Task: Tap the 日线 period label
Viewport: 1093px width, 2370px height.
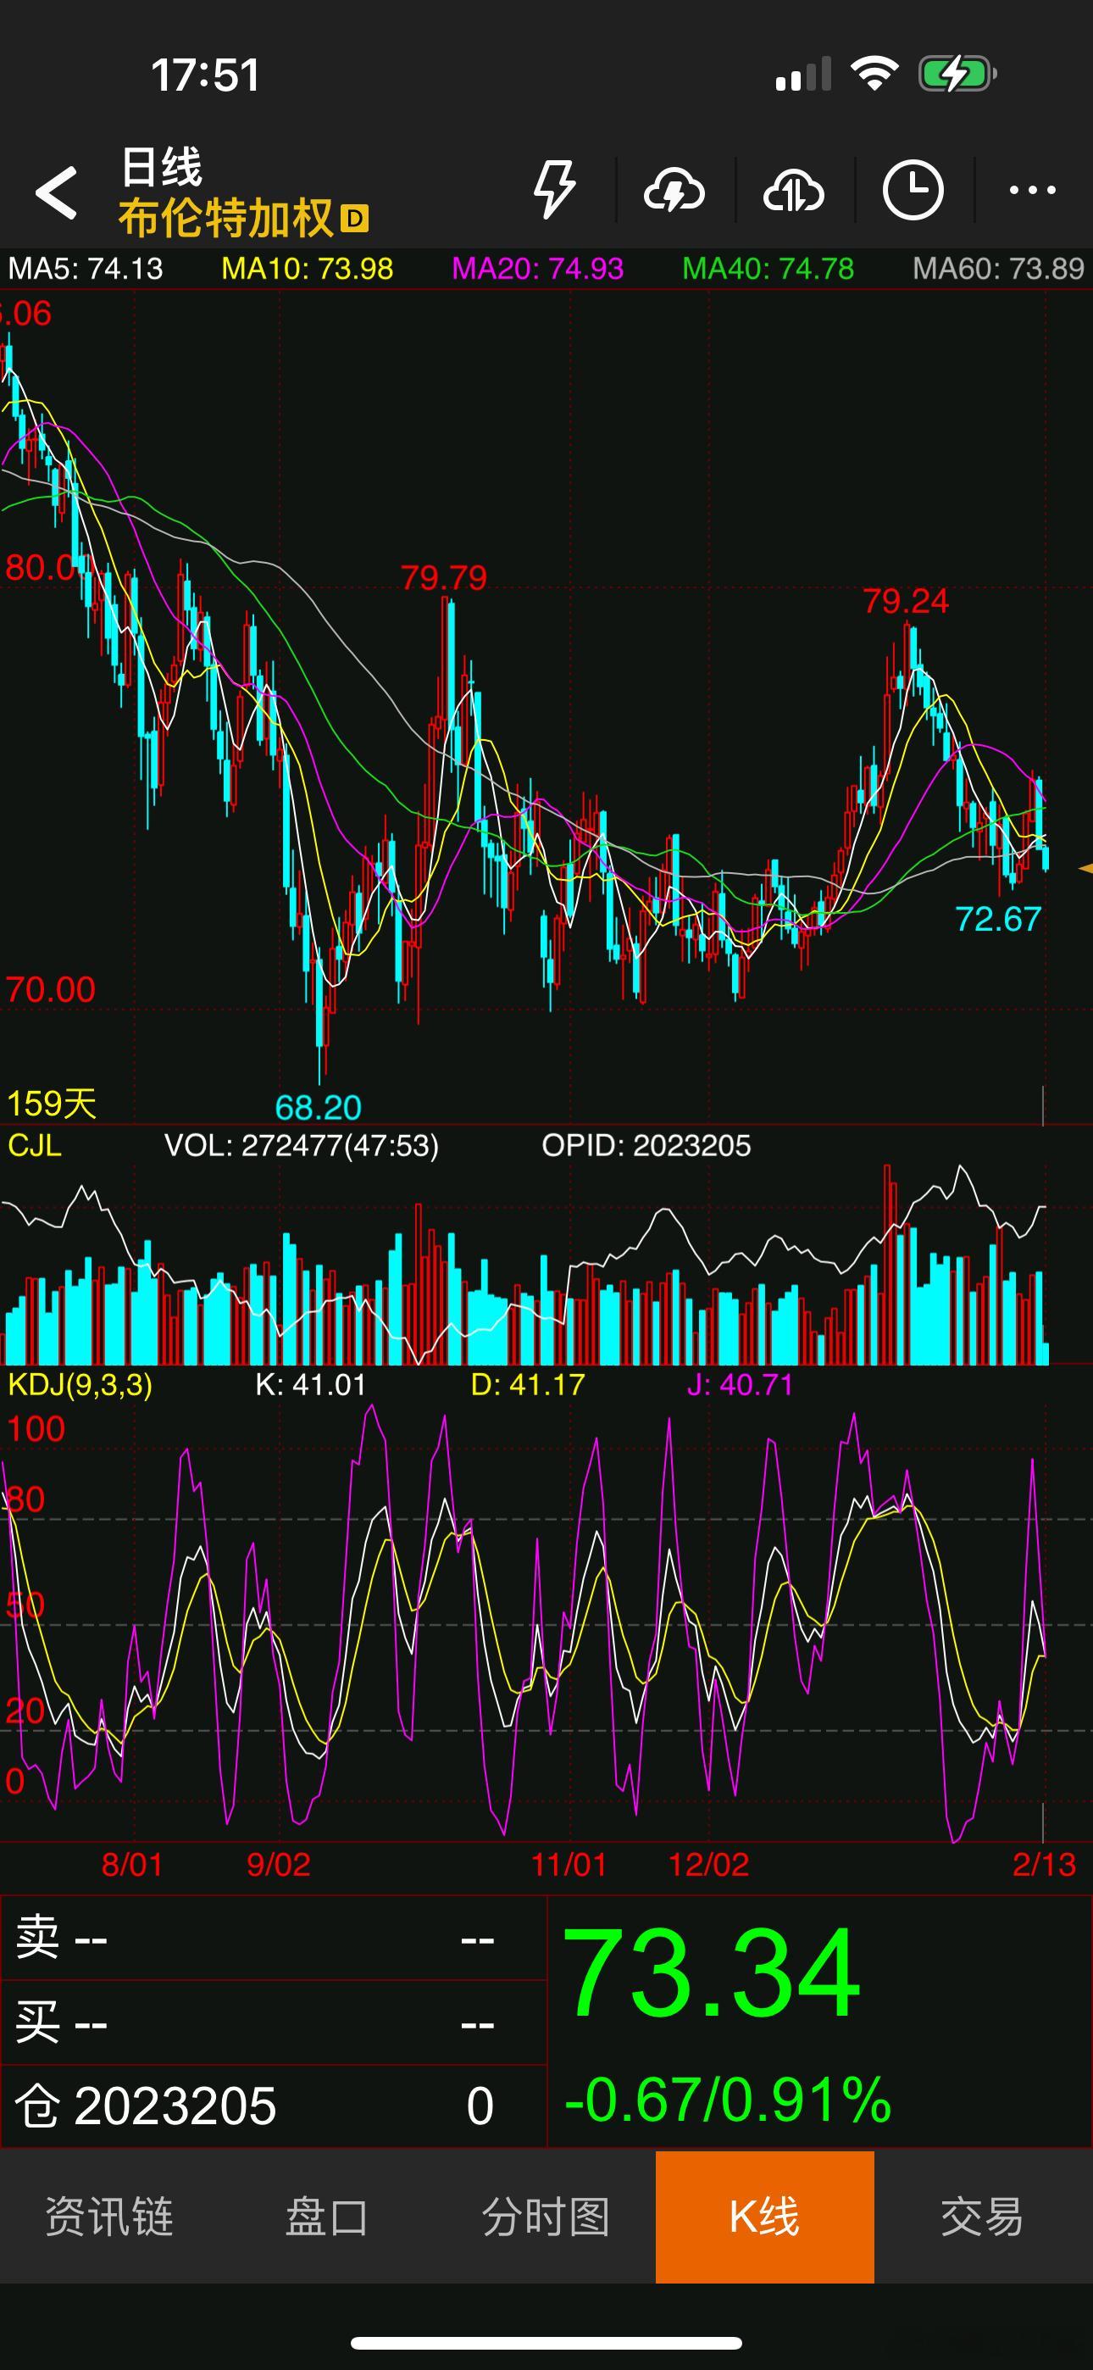Action: pyautogui.click(x=161, y=168)
